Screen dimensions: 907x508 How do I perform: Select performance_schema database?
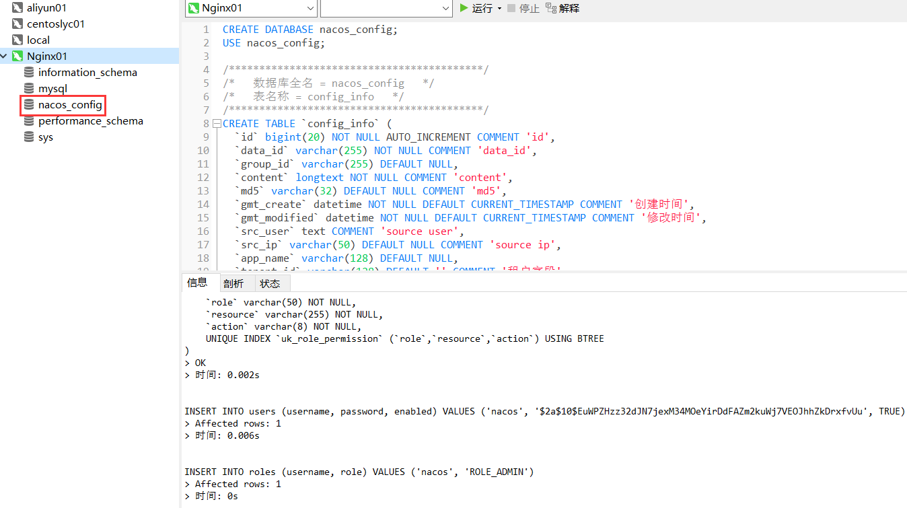point(91,121)
